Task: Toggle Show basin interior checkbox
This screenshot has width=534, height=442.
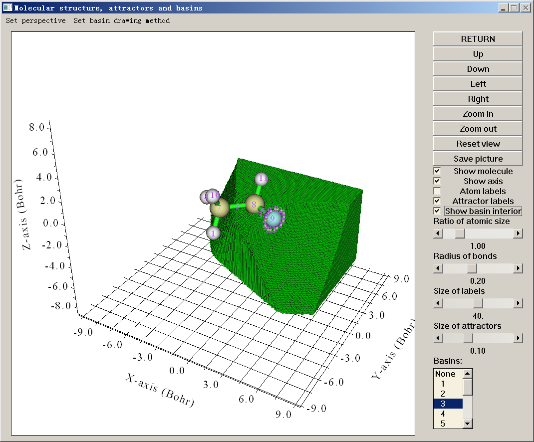Action: [437, 211]
